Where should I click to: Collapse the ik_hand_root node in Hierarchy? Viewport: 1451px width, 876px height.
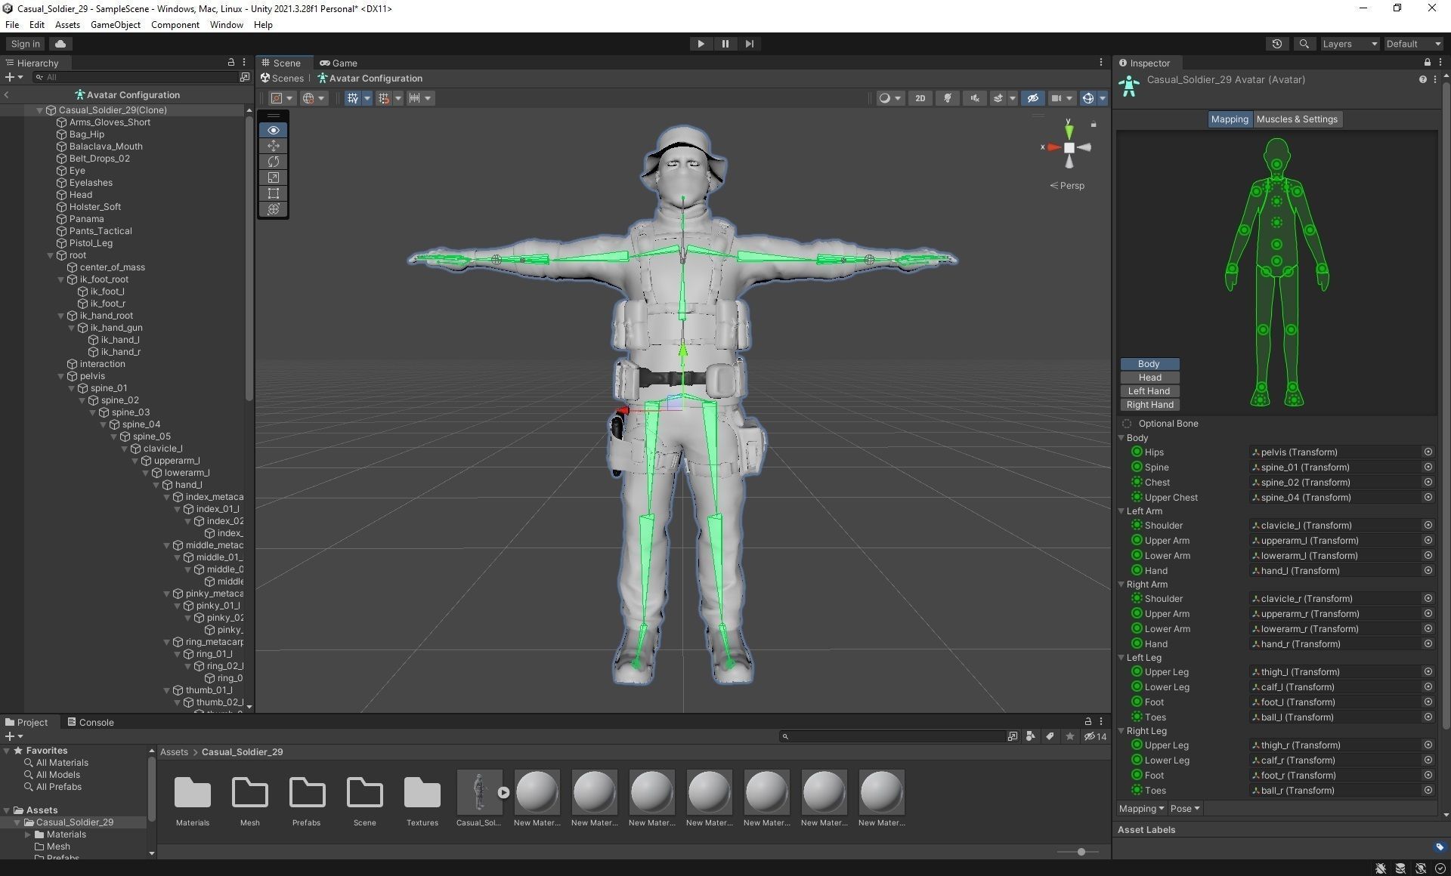61,316
